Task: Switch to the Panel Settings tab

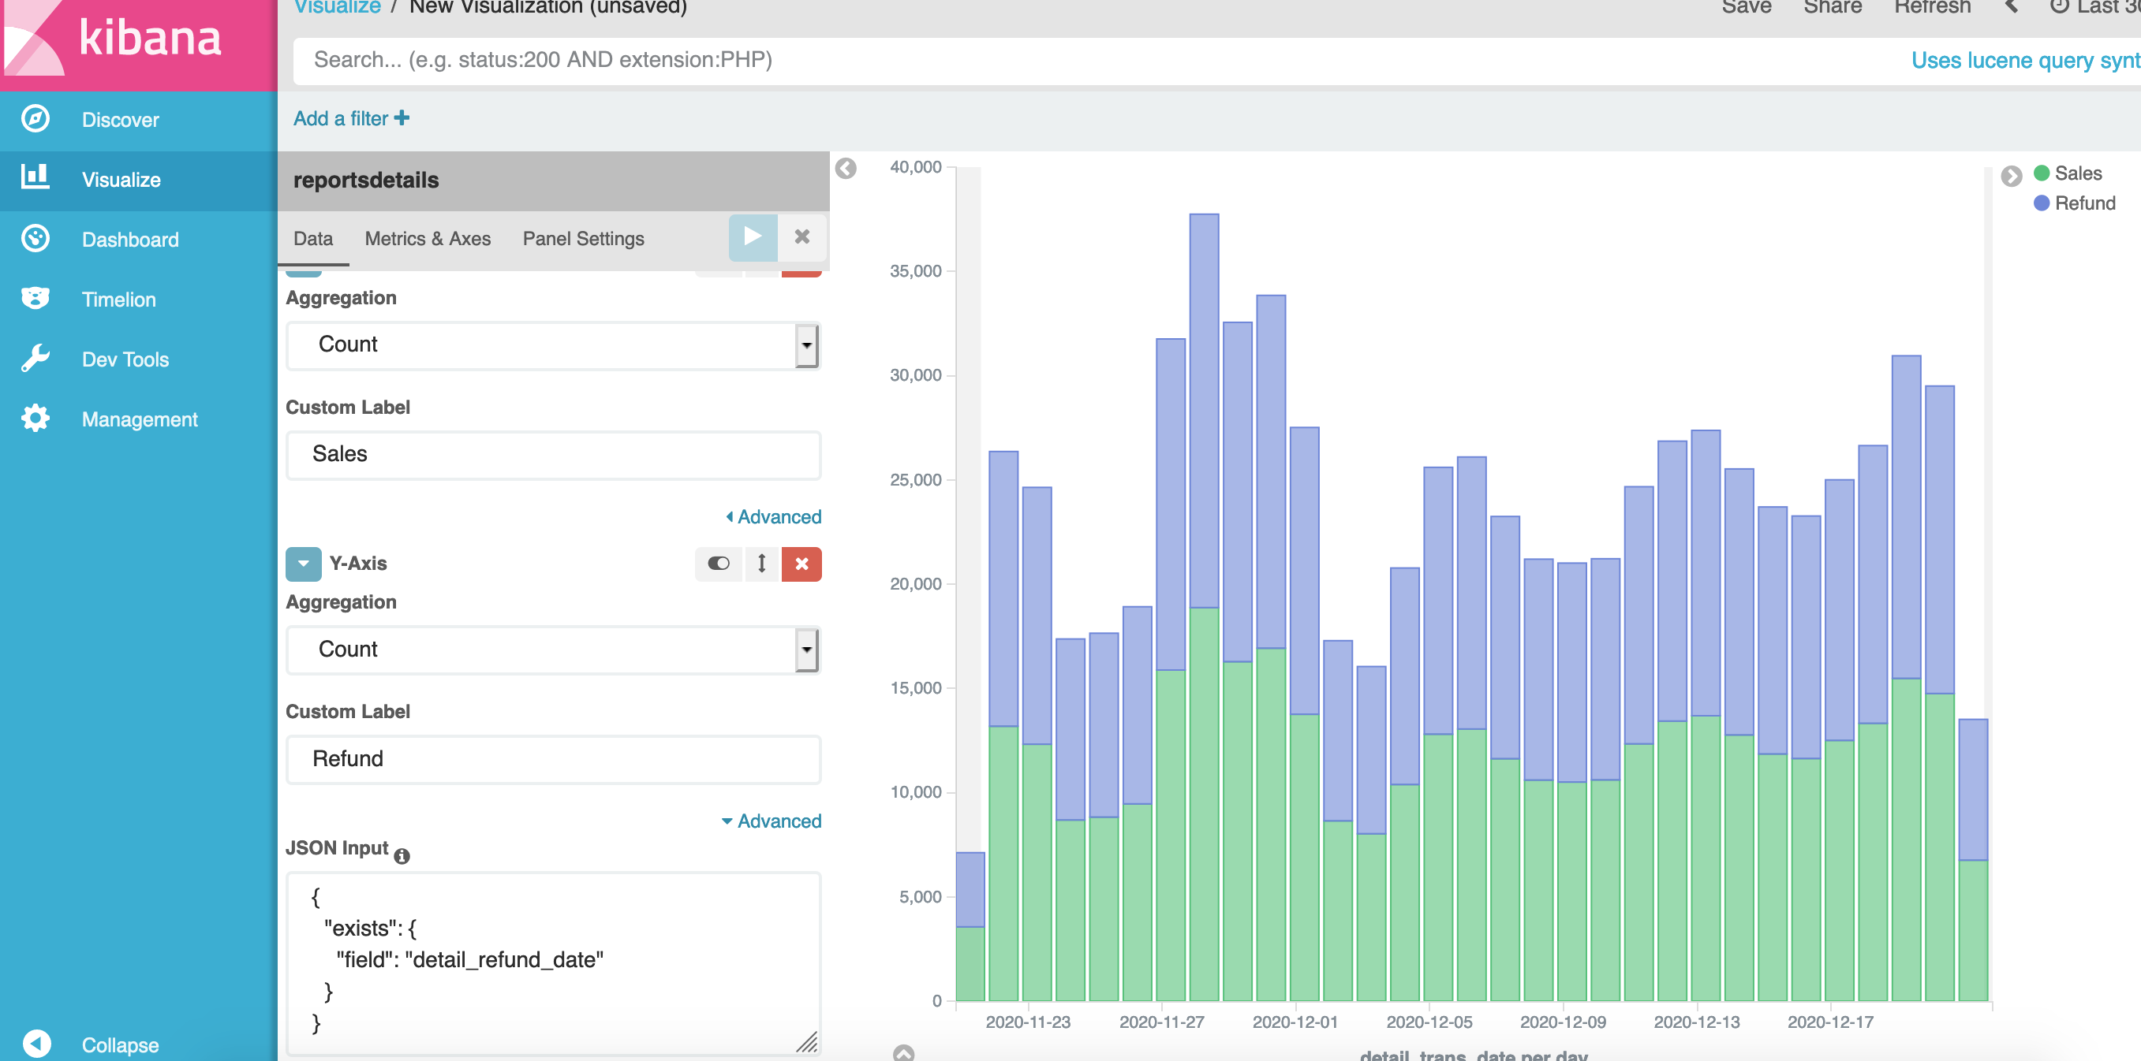Action: click(x=583, y=239)
